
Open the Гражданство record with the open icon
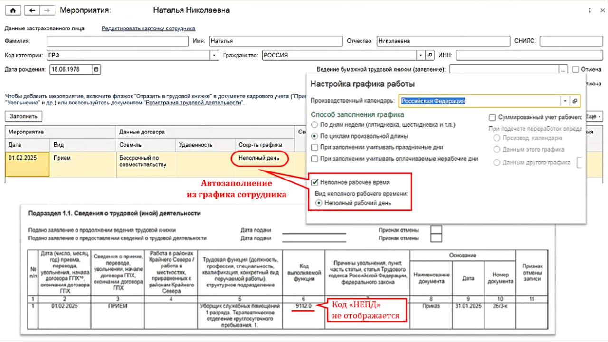click(x=430, y=55)
